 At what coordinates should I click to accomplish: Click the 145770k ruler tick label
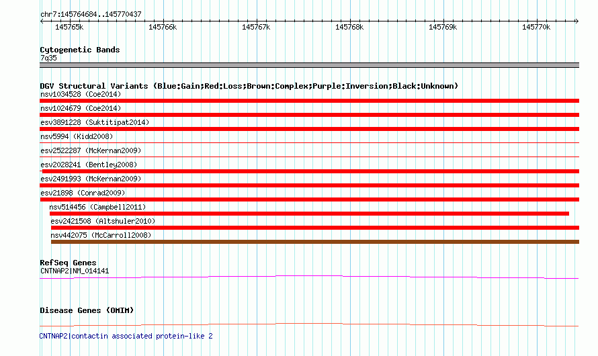pos(536,27)
